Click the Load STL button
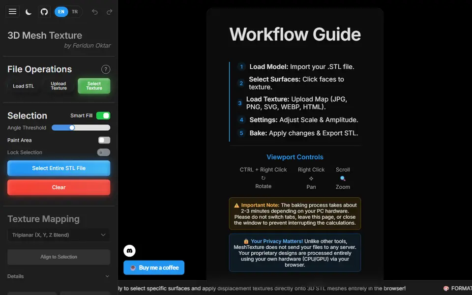Screen dimensions: 472x295 [x=24, y=86]
